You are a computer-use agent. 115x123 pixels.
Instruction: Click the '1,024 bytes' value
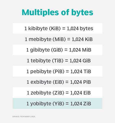pyautogui.click(x=80, y=28)
